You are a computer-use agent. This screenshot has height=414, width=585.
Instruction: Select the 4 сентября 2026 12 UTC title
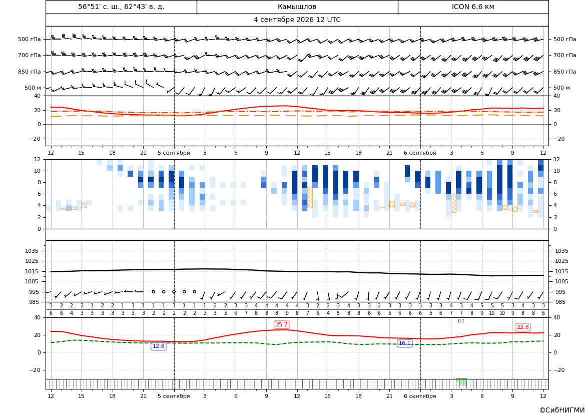[x=297, y=20]
